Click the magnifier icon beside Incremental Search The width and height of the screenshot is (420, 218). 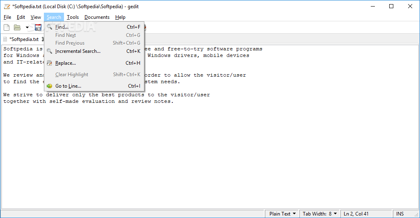click(49, 51)
